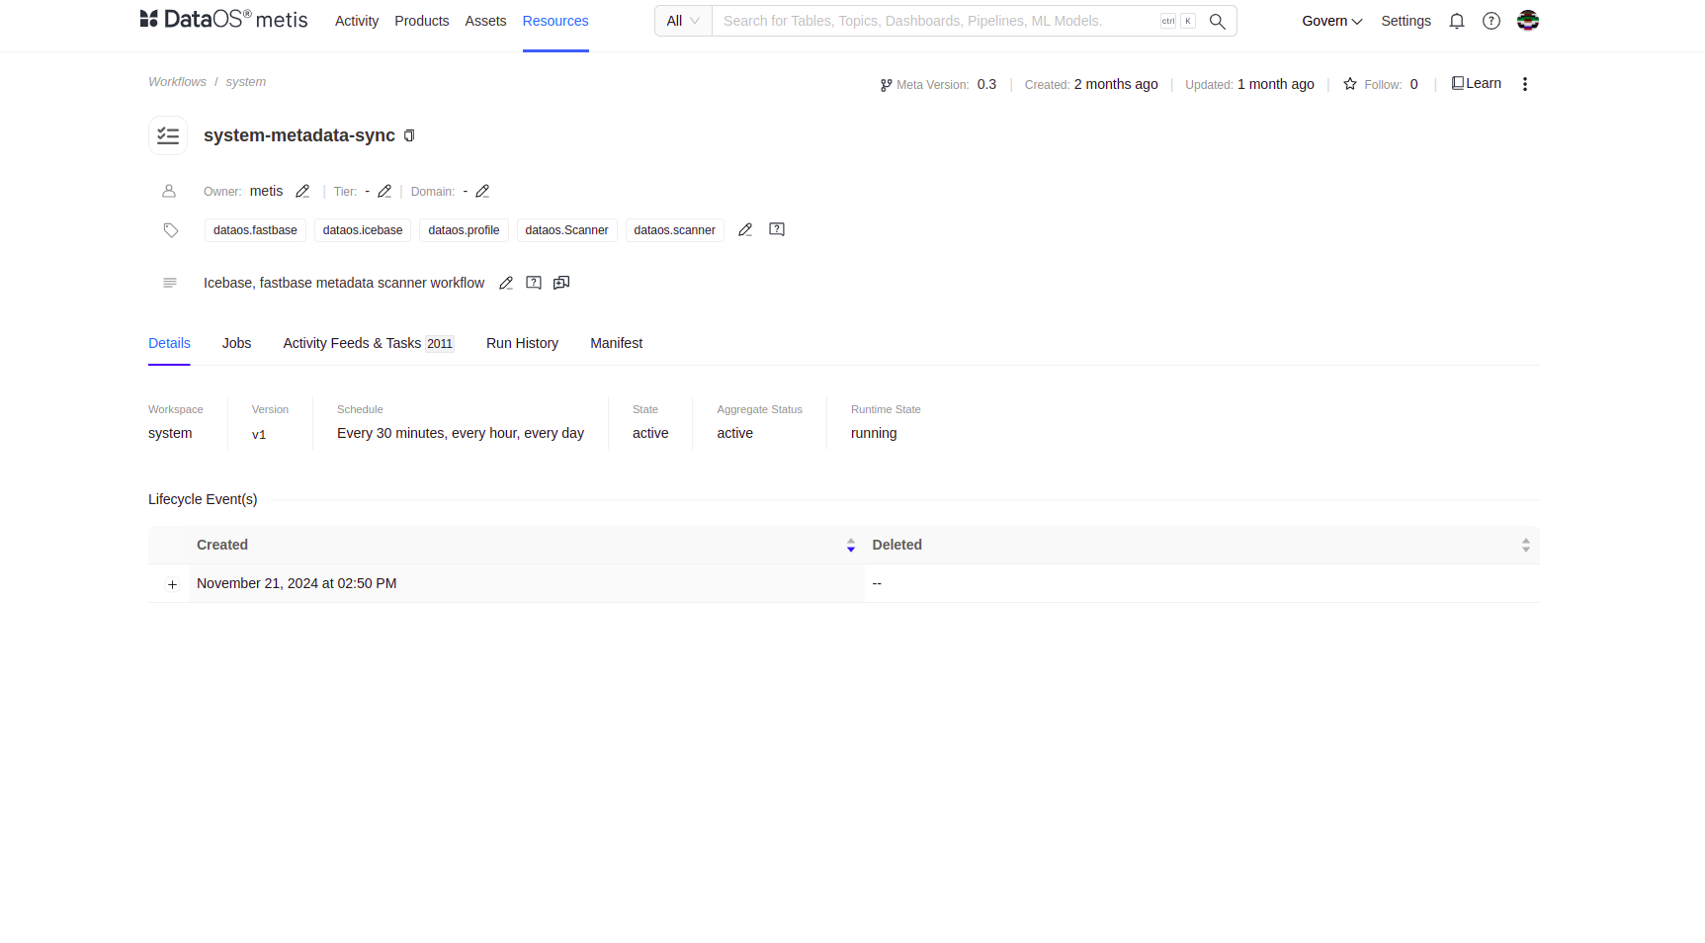Image resolution: width=1705 pixels, height=943 pixels.
Task: Go to Workflows breadcrumb
Action: click(x=178, y=82)
